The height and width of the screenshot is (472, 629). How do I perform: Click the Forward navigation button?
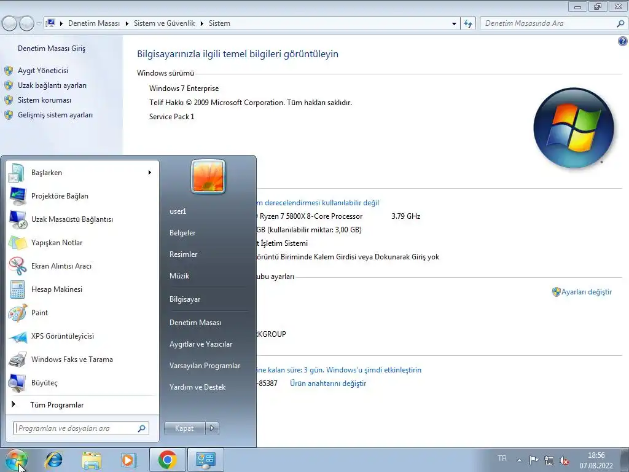point(26,23)
